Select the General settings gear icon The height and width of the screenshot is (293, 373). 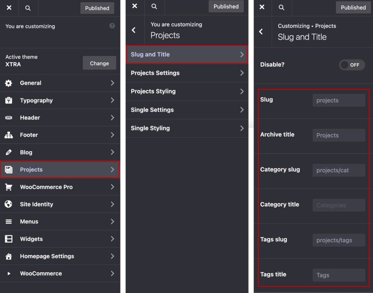coord(9,83)
